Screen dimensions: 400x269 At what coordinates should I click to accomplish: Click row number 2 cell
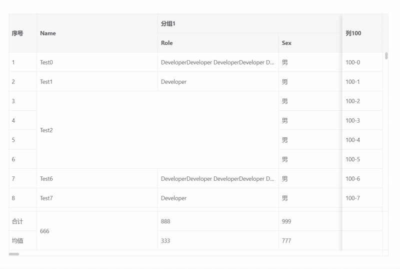coord(22,82)
